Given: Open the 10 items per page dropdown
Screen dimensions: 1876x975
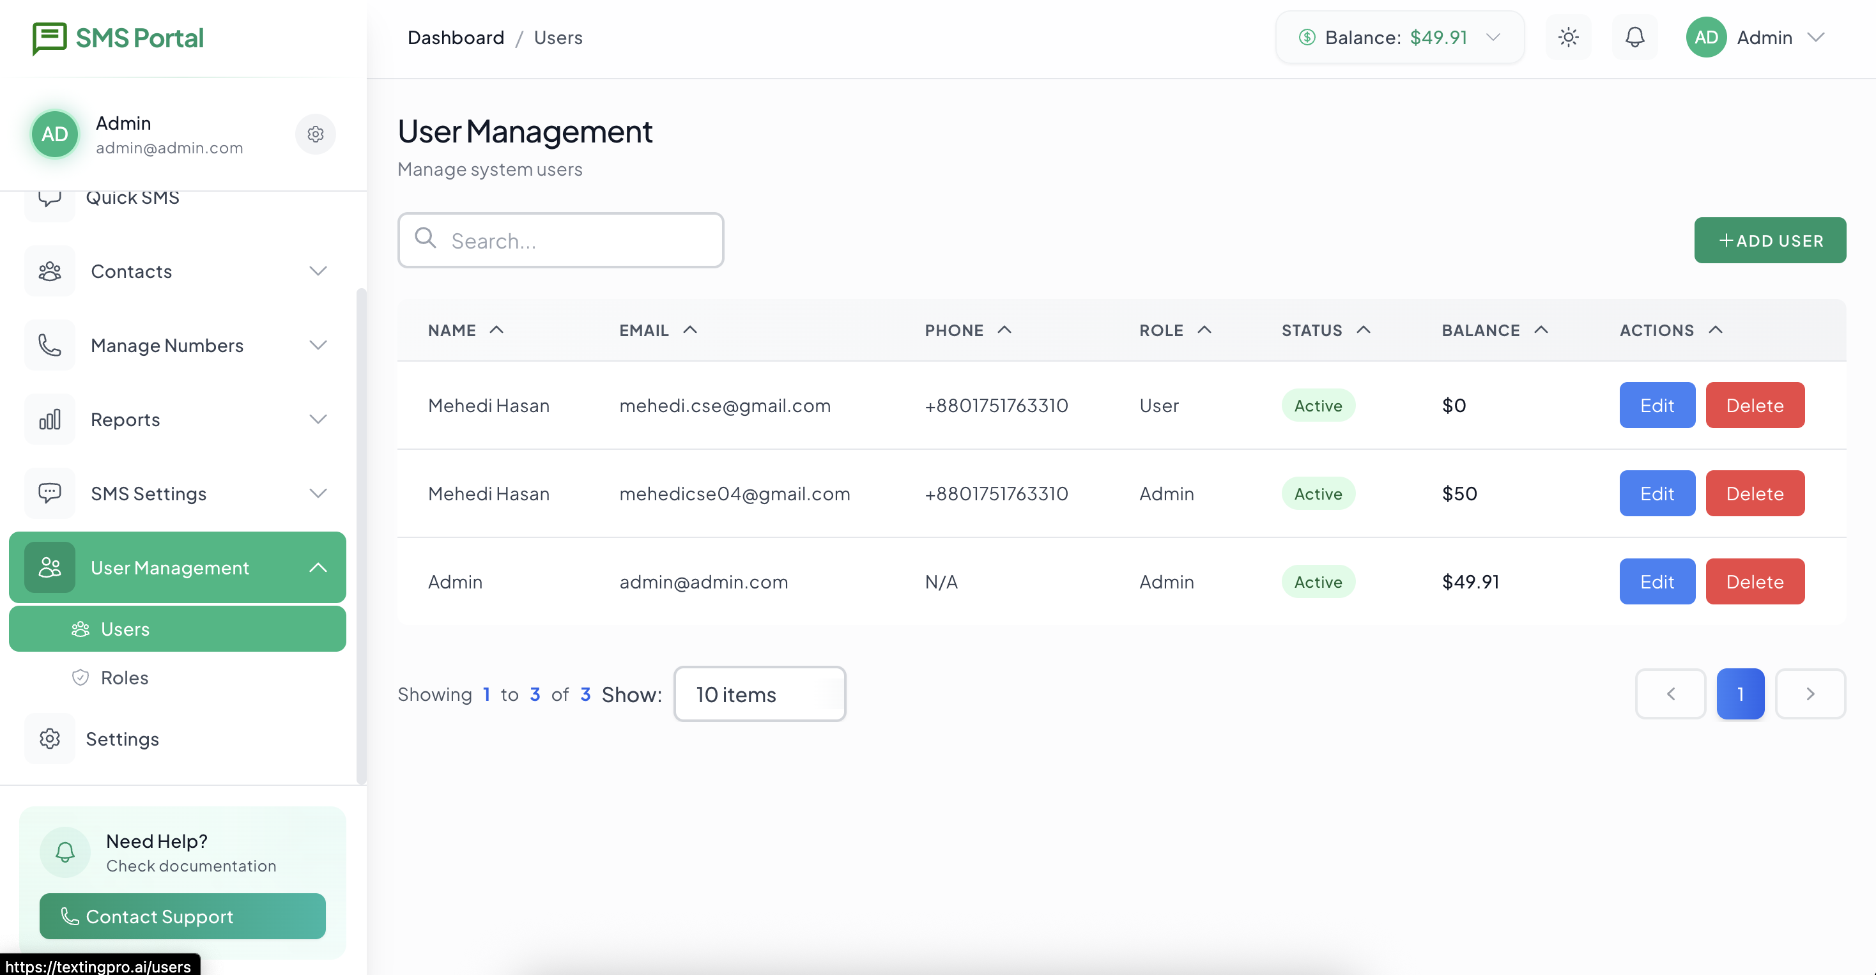Looking at the screenshot, I should pyautogui.click(x=760, y=694).
